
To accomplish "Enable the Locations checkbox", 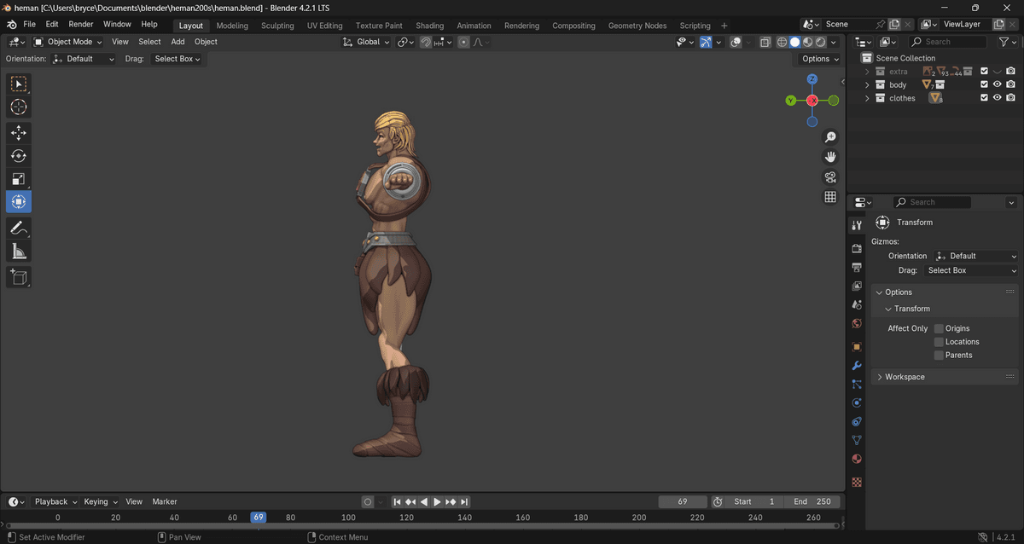I will click(939, 342).
